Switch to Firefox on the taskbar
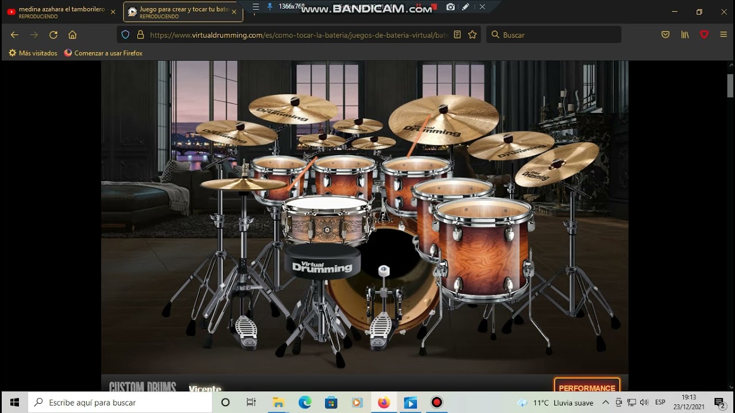This screenshot has width=735, height=413. (384, 403)
